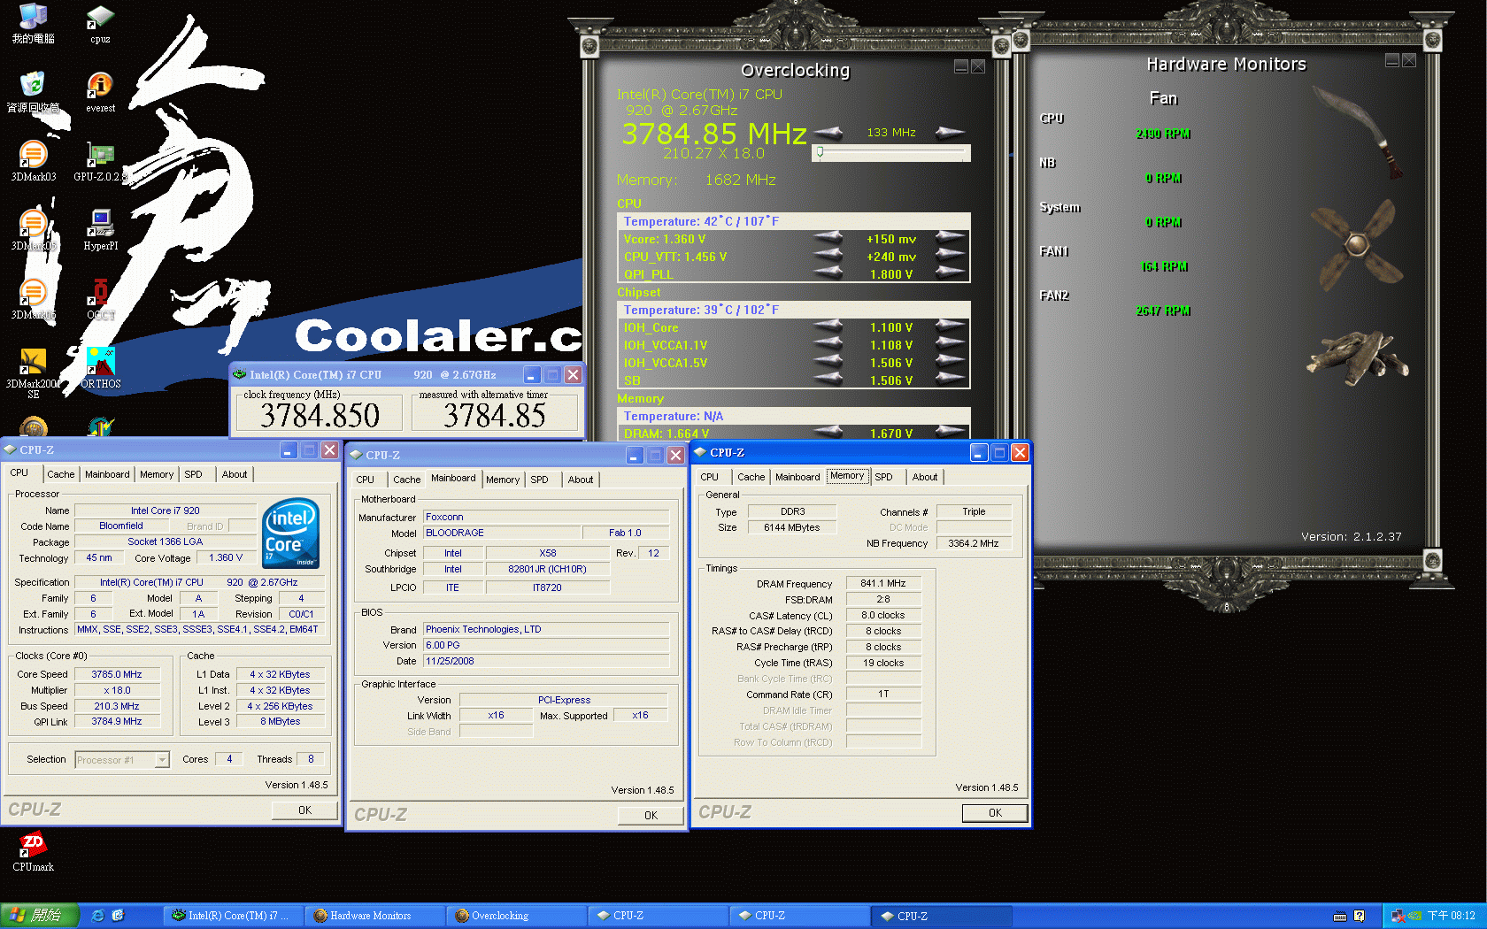1487x929 pixels.
Task: Switch to CPU tab in middle CPU-Z window
Action: click(x=365, y=480)
